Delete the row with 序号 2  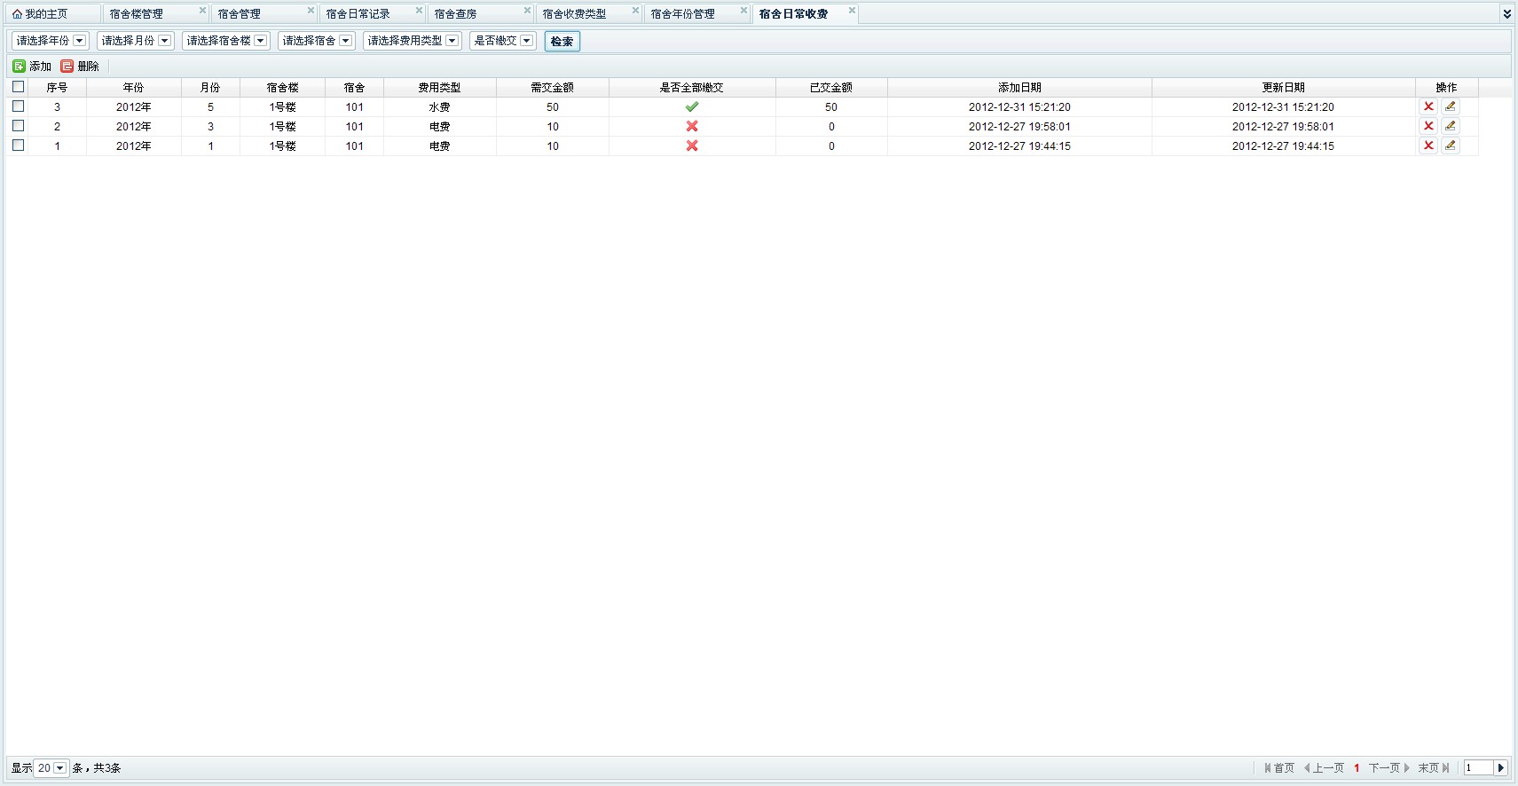coord(1428,126)
